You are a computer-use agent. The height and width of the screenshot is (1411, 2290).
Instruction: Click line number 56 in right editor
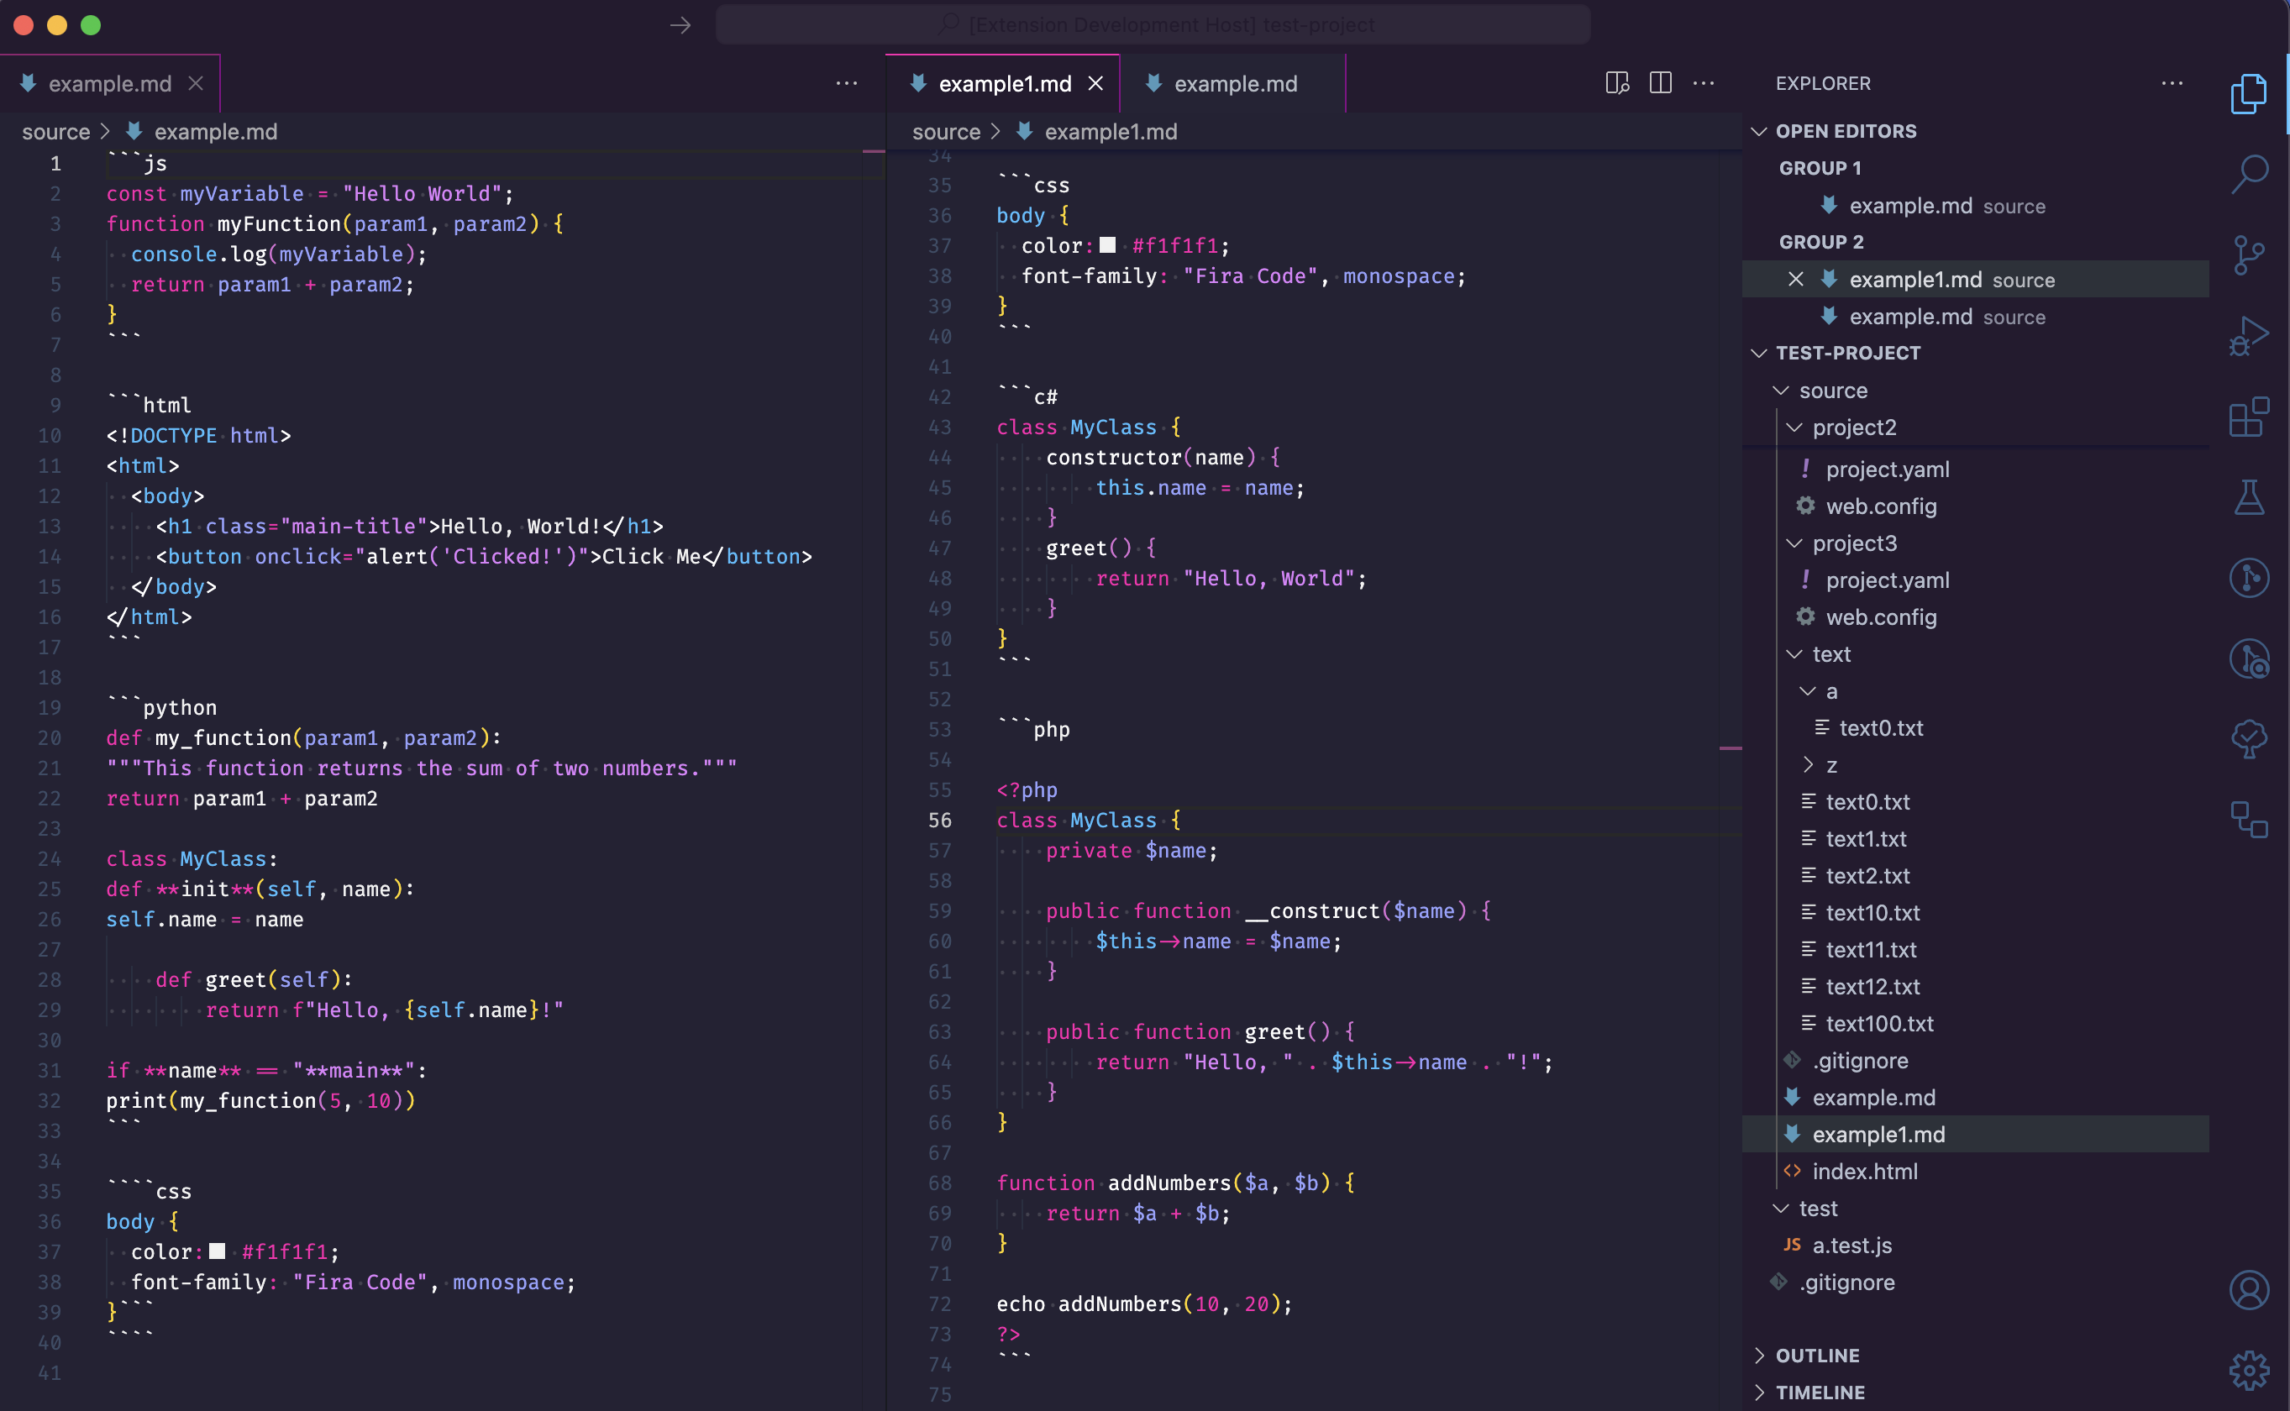pos(940,821)
